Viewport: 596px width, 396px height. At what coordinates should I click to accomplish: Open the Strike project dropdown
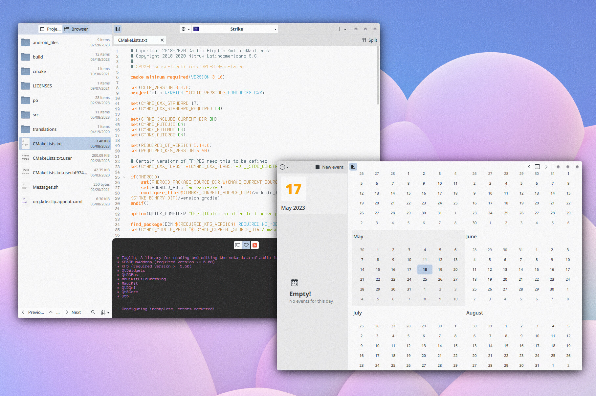pos(235,29)
